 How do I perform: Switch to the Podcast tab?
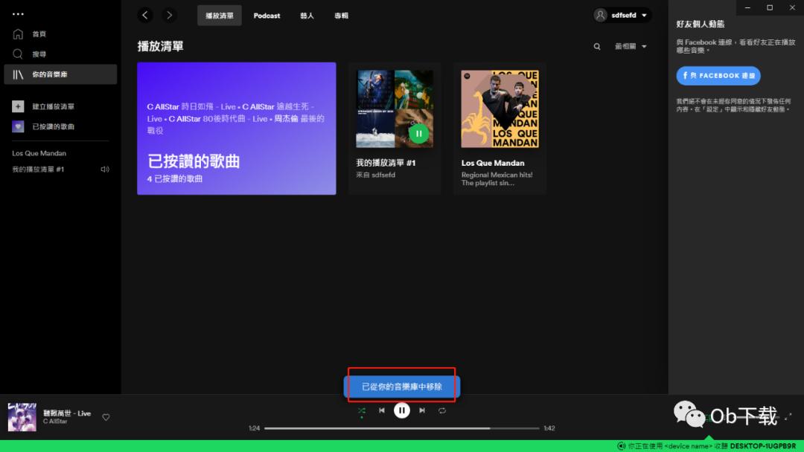[x=267, y=15]
